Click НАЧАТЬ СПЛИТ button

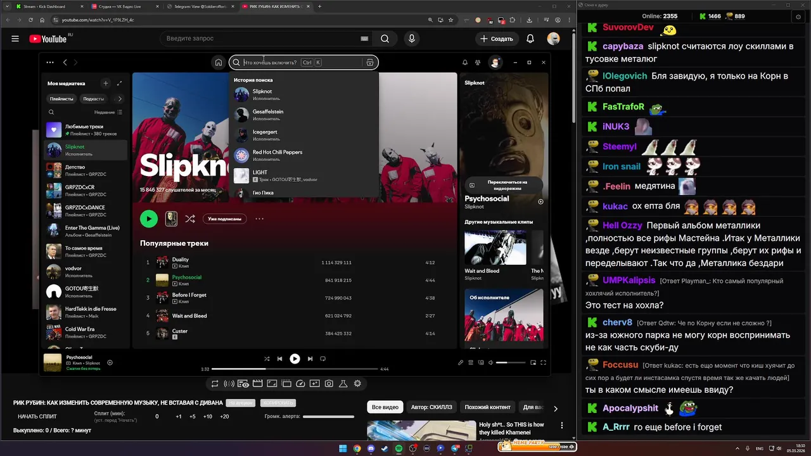click(x=37, y=417)
